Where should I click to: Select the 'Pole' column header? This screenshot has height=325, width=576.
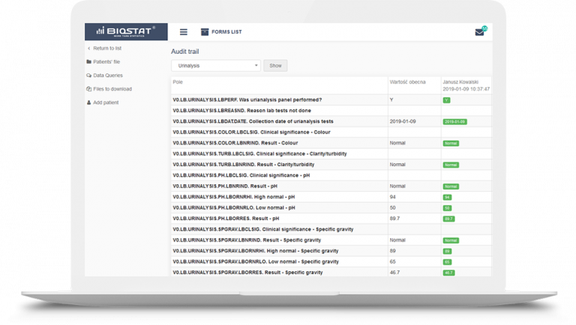click(178, 81)
